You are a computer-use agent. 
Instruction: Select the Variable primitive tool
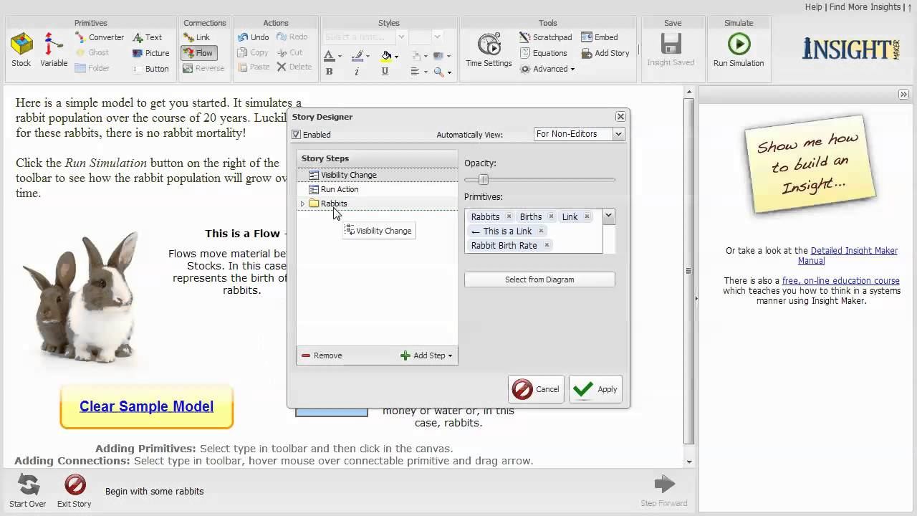click(54, 50)
